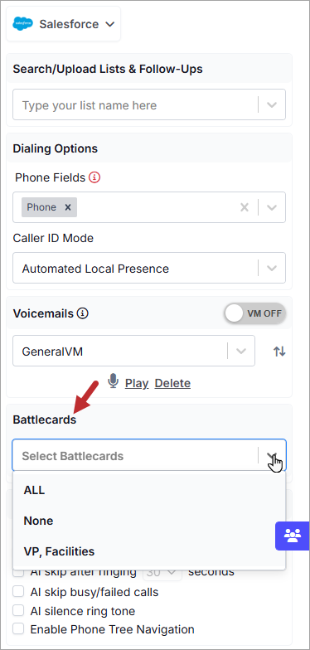
Task: Click the Voicemails info icon
Action: click(x=83, y=313)
